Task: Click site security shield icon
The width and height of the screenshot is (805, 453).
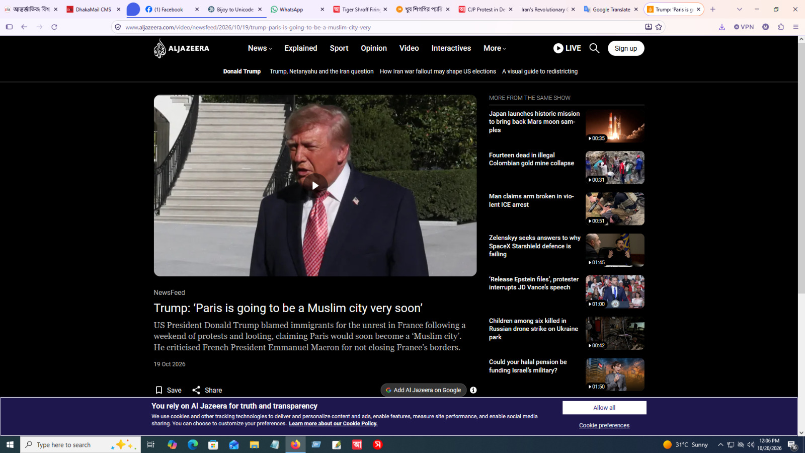Action: tap(118, 27)
